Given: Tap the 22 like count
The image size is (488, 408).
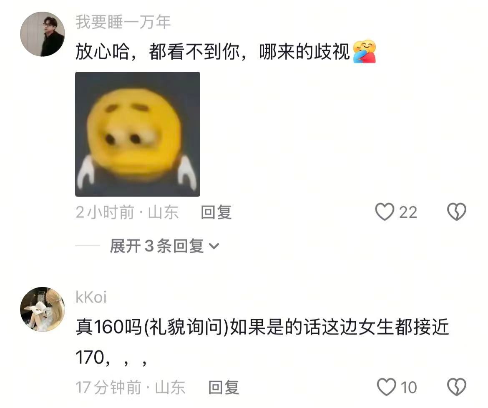Looking at the screenshot, I should click(x=408, y=213).
